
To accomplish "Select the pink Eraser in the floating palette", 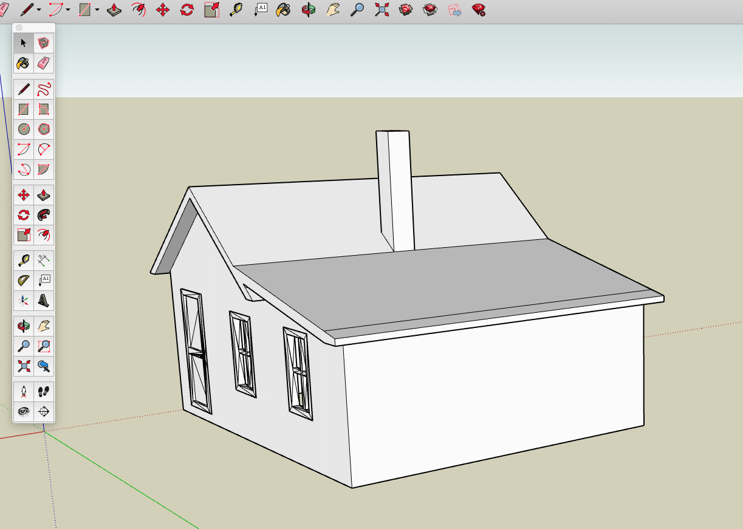I will 44,63.
